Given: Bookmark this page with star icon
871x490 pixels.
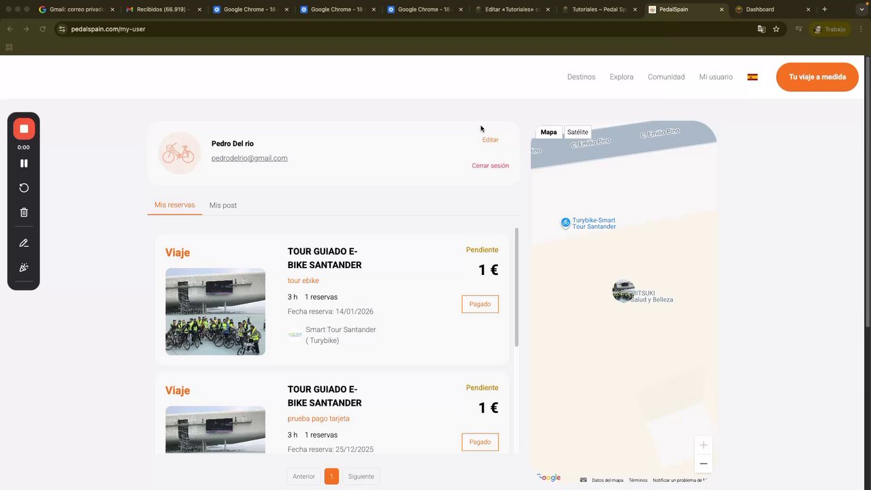Looking at the screenshot, I should point(776,29).
